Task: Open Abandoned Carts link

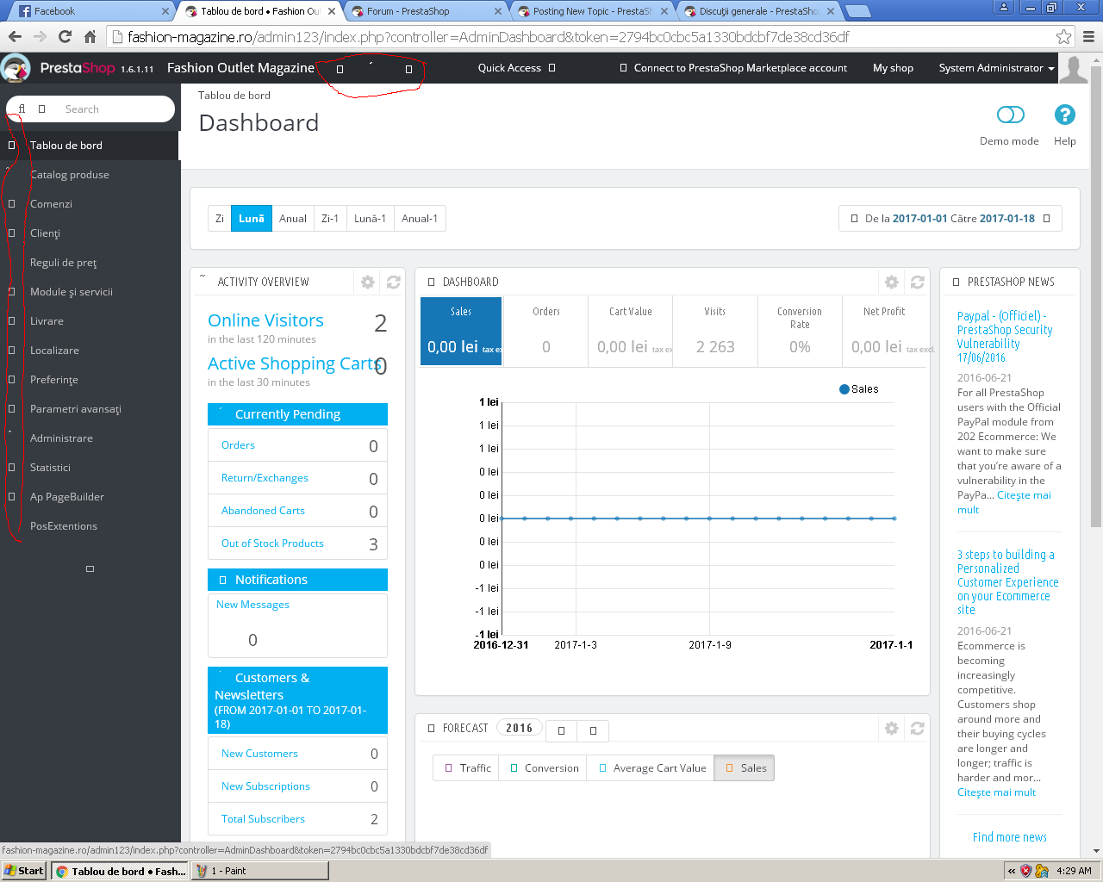Action: coord(263,511)
